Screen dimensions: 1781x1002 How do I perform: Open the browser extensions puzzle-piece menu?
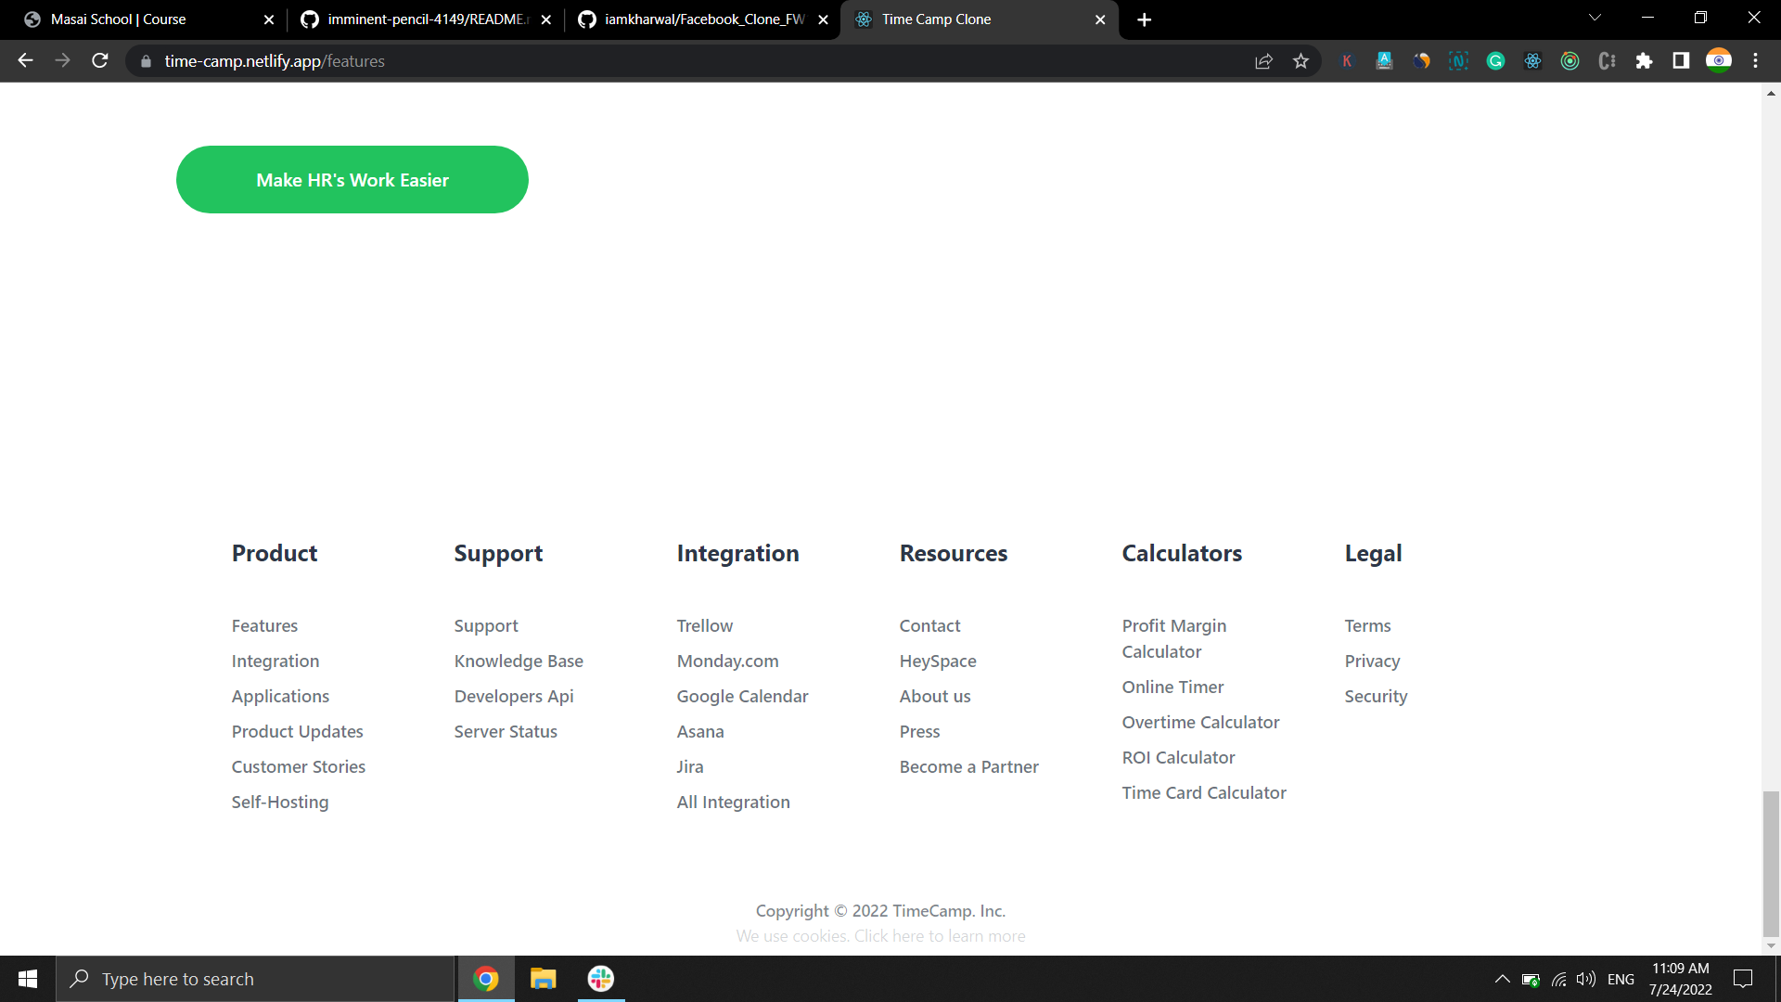pyautogui.click(x=1645, y=60)
